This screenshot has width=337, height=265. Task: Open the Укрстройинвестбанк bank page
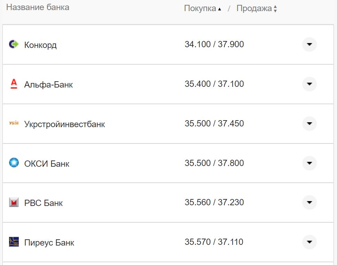tap(65, 124)
